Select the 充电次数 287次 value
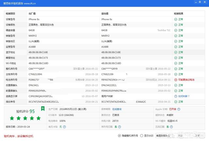Viewport: 209px width, 142px height. tap(115, 121)
